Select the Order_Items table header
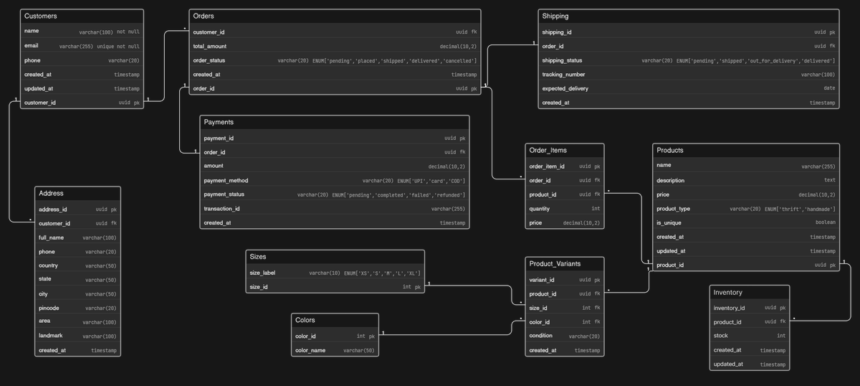The height and width of the screenshot is (386, 860). click(565, 151)
